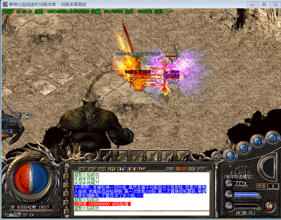Click the honor value 0 box

coord(273,186)
